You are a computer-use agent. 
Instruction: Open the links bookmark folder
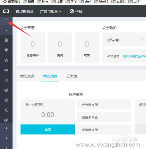point(43,1)
